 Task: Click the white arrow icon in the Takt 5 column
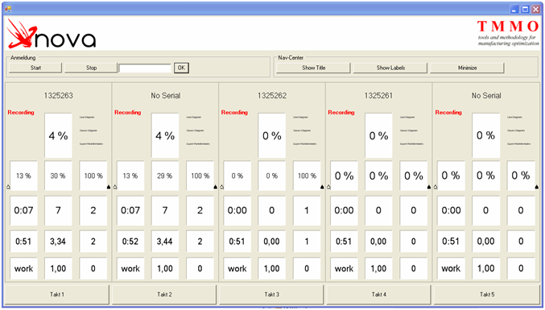pyautogui.click(x=436, y=187)
